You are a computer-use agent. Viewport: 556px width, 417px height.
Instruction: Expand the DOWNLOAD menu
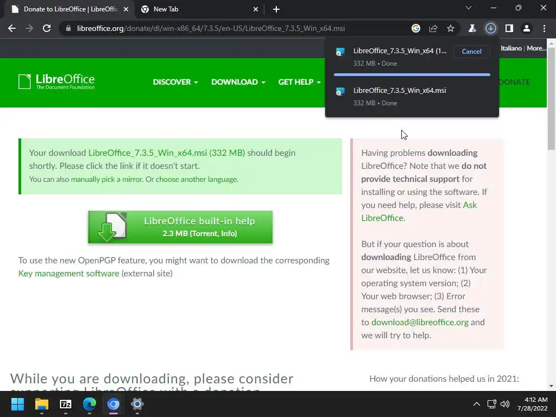click(x=238, y=82)
